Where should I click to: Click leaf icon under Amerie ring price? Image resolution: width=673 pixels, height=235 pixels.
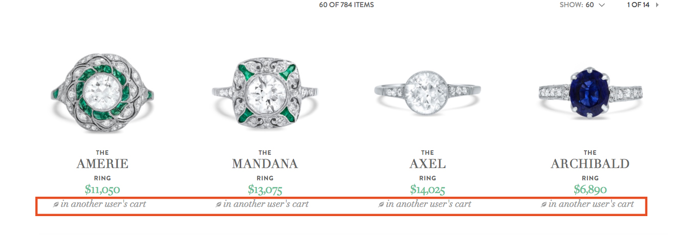pos(56,204)
